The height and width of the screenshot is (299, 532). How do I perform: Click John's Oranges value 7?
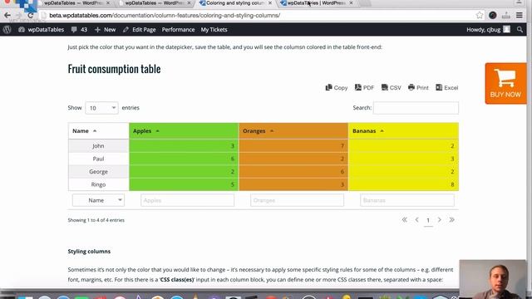(x=342, y=146)
